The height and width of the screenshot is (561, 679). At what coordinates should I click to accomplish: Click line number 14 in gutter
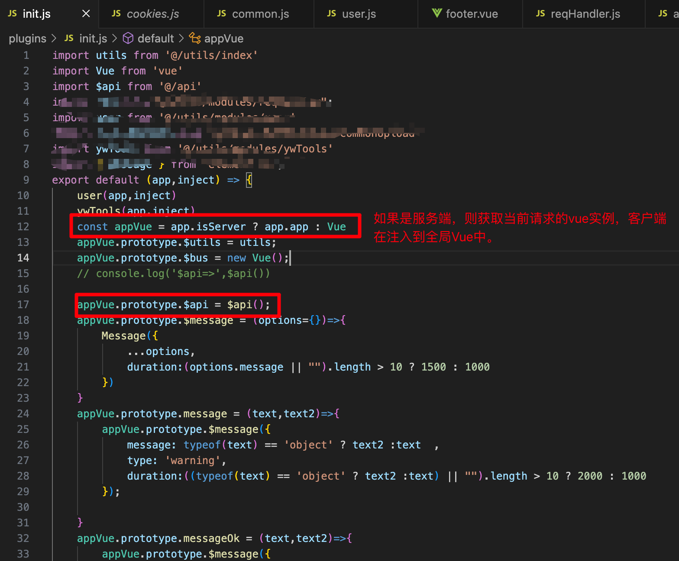(x=23, y=258)
